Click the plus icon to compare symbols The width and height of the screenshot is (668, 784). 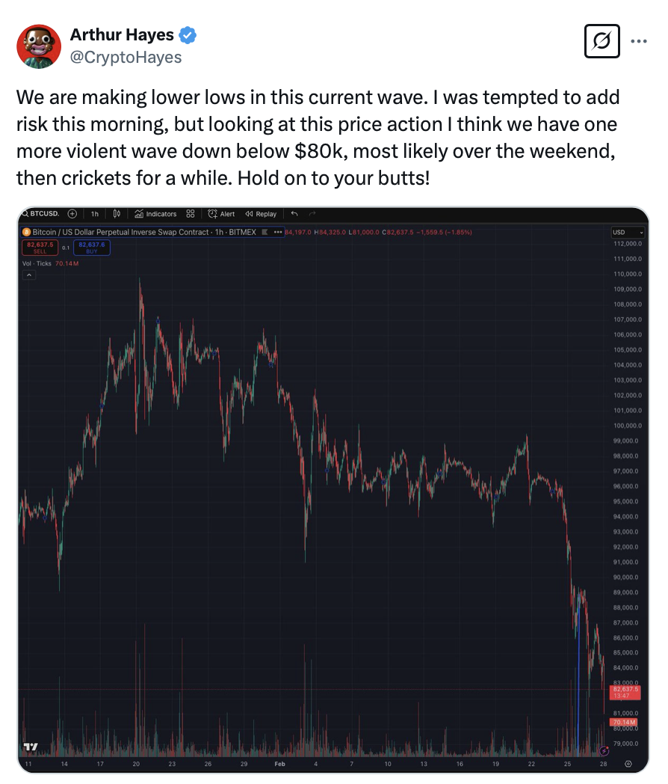[72, 214]
